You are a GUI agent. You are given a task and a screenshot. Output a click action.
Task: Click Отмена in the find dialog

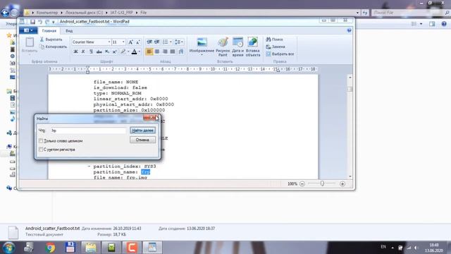[x=142, y=140]
